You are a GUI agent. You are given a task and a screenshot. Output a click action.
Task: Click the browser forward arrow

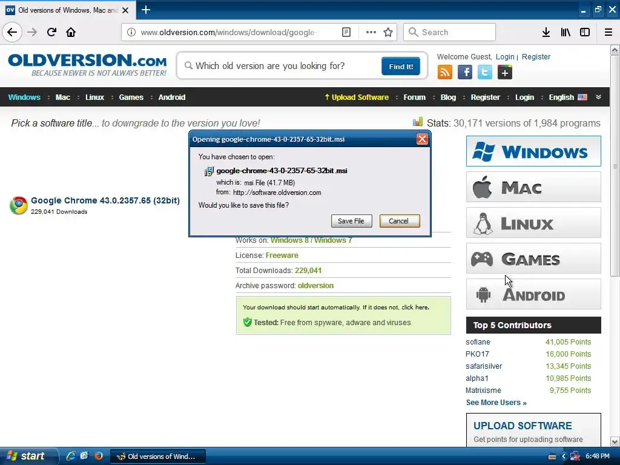pyautogui.click(x=32, y=32)
